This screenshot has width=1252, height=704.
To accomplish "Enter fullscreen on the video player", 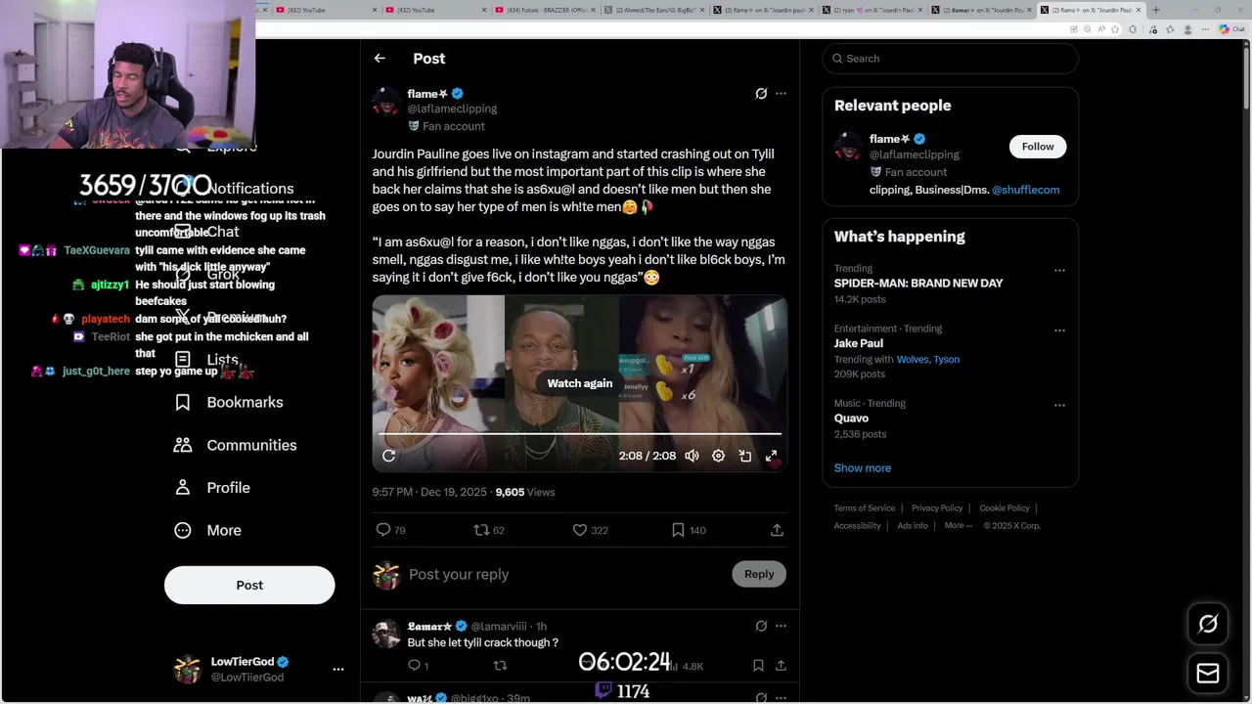I will pyautogui.click(x=771, y=456).
